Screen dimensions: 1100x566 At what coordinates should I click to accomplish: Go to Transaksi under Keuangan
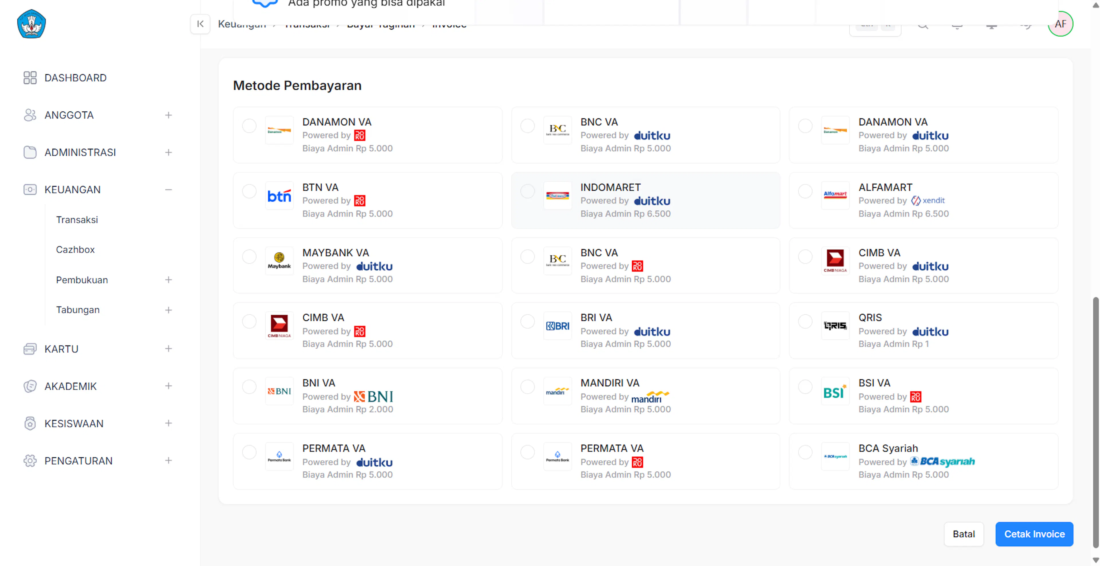click(77, 220)
